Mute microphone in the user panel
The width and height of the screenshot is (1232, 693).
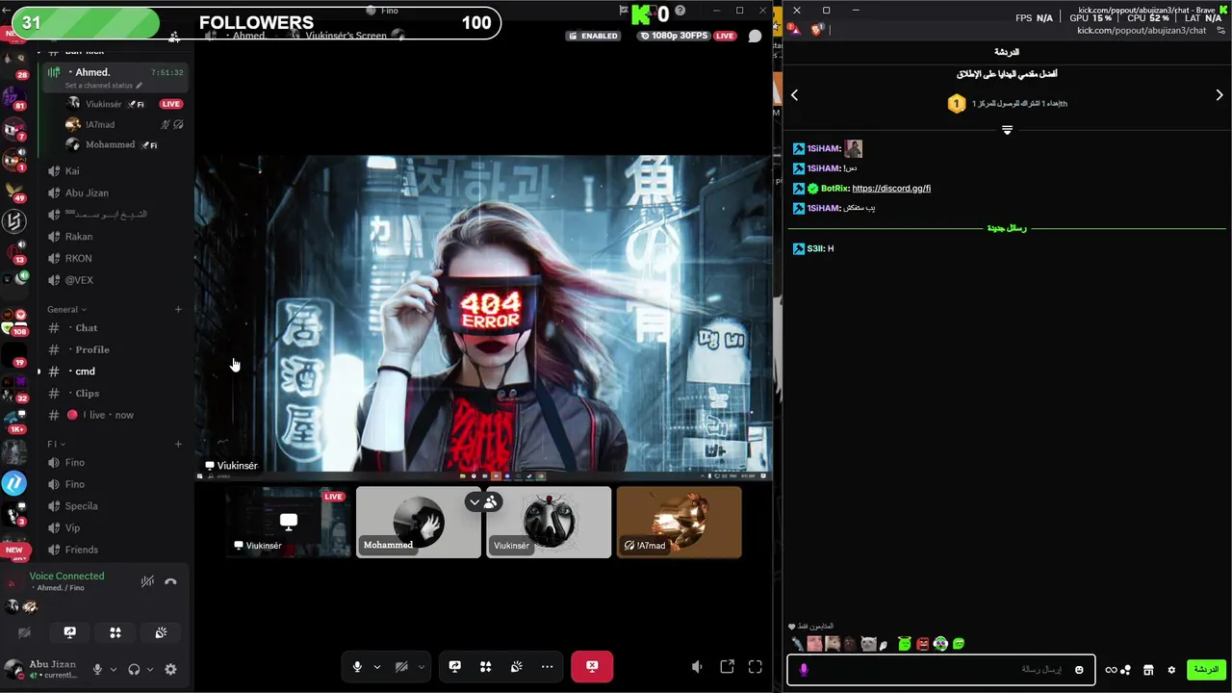(x=96, y=669)
